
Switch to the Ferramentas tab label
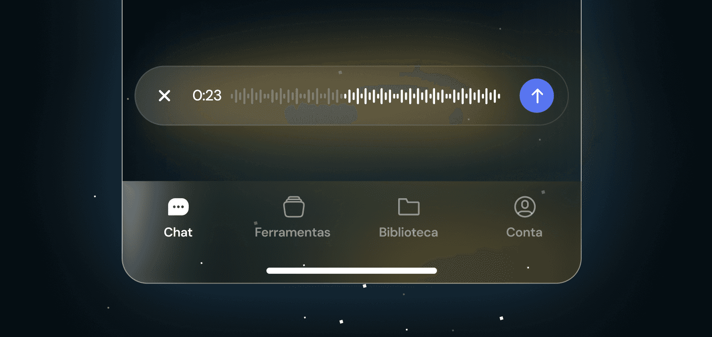point(293,233)
